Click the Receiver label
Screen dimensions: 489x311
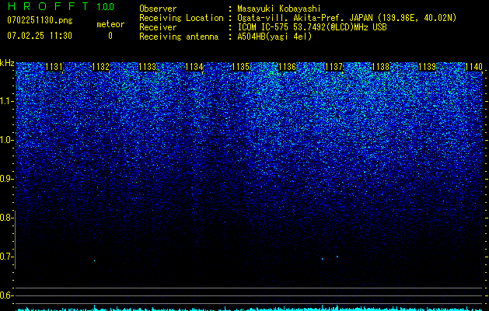(158, 27)
